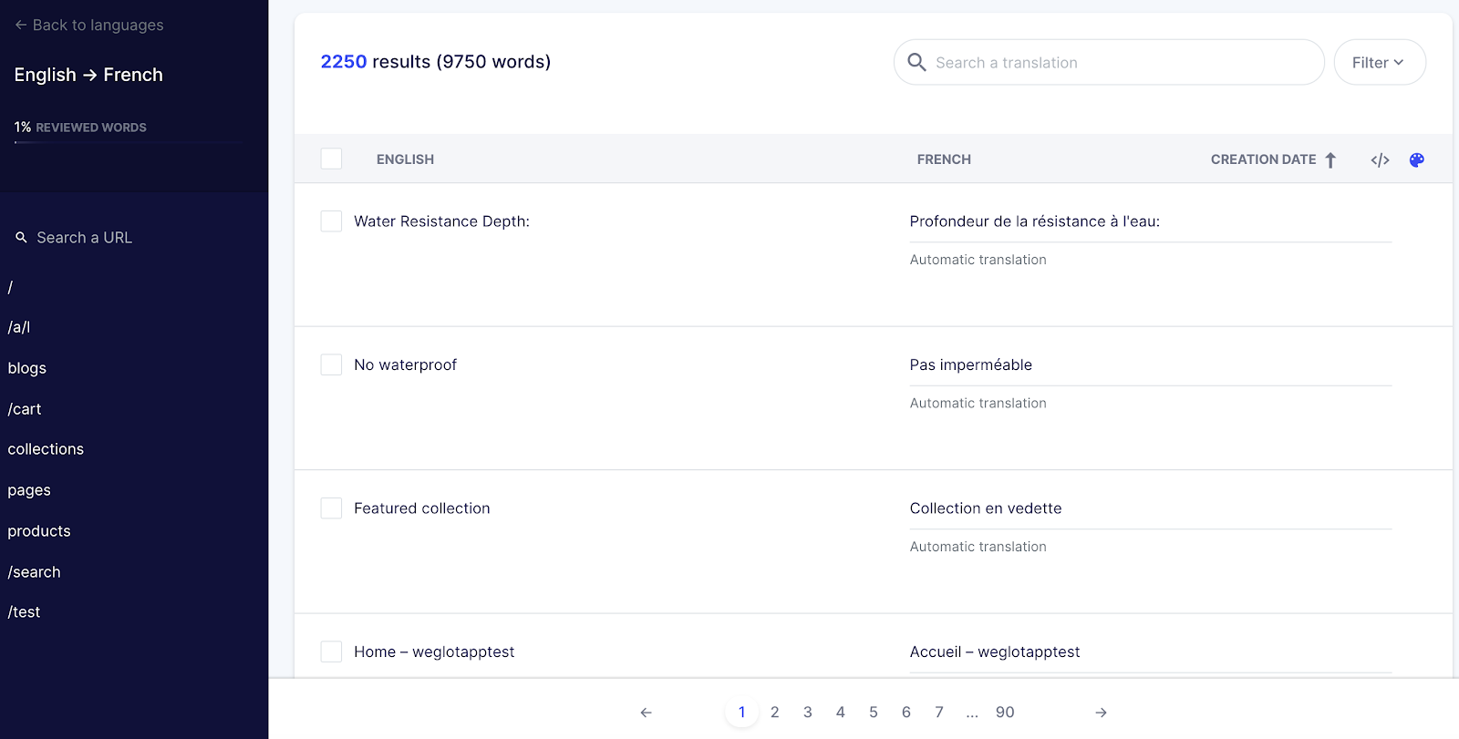
Task: Expand the collections URL group
Action: click(46, 449)
